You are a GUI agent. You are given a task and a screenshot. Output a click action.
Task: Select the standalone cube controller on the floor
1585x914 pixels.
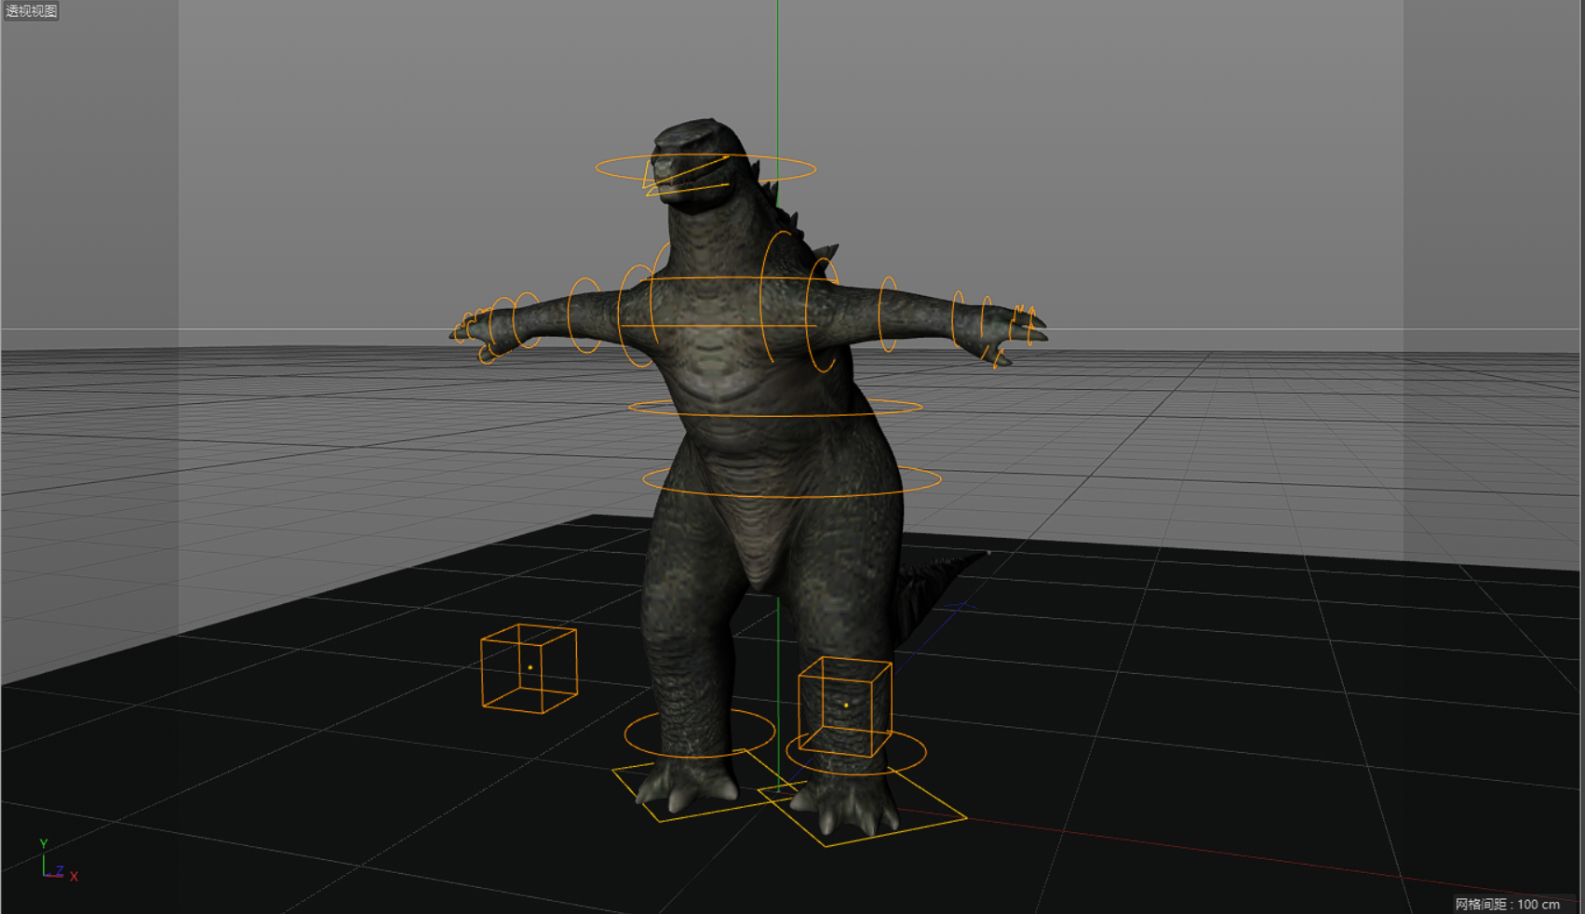tap(529, 668)
